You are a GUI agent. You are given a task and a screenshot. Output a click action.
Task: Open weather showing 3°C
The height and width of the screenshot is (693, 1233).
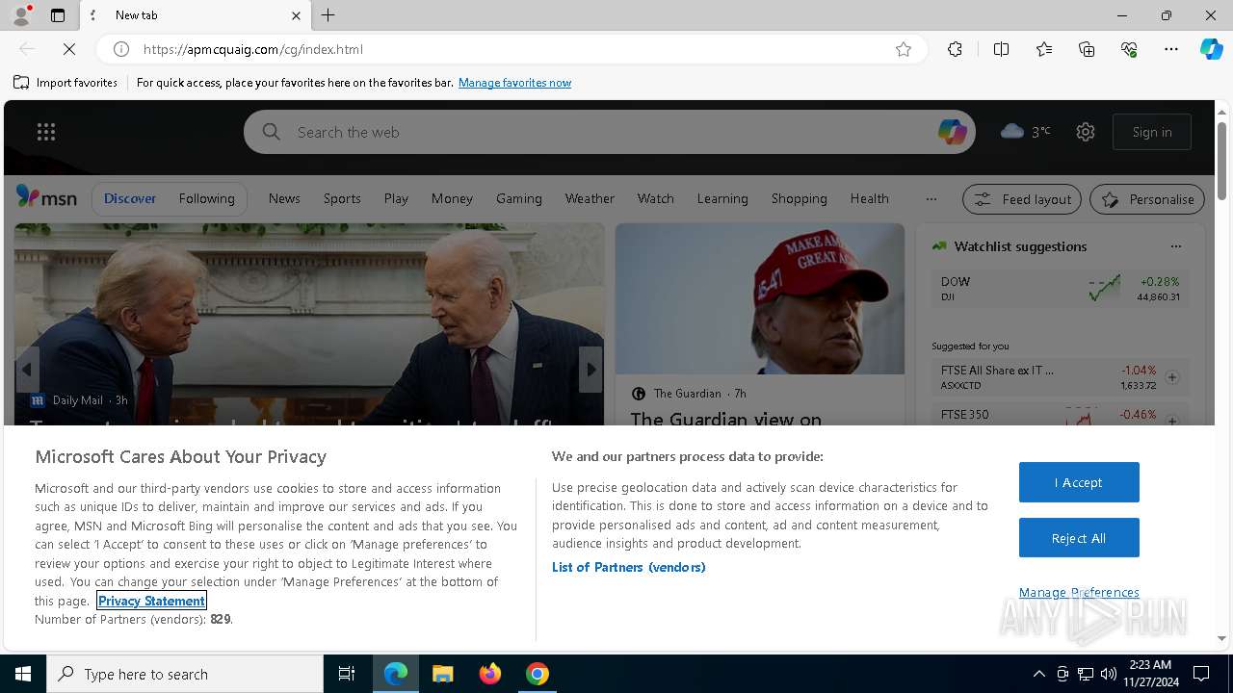1026,132
